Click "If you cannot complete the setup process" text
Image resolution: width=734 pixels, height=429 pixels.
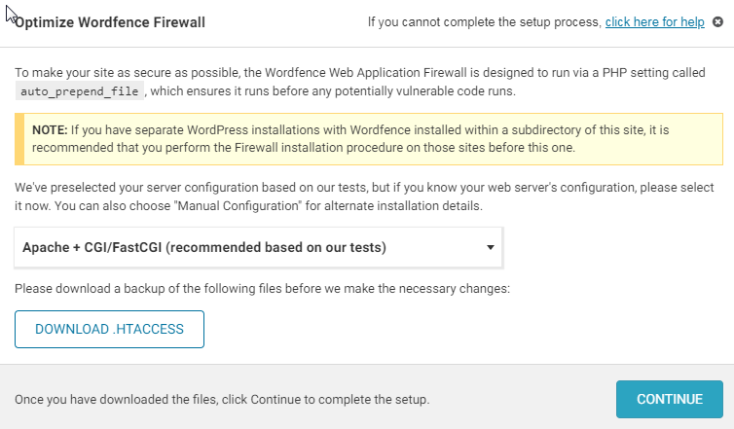(484, 22)
